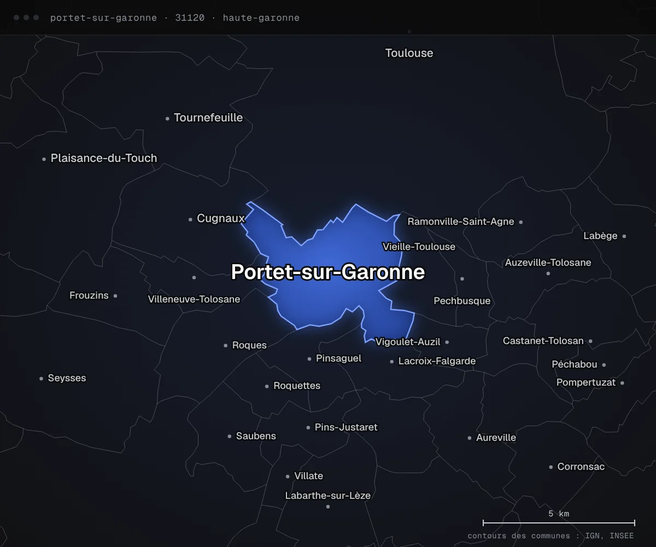The height and width of the screenshot is (547, 656).
Task: Click the dot marker beside Roquettes
Action: [267, 386]
